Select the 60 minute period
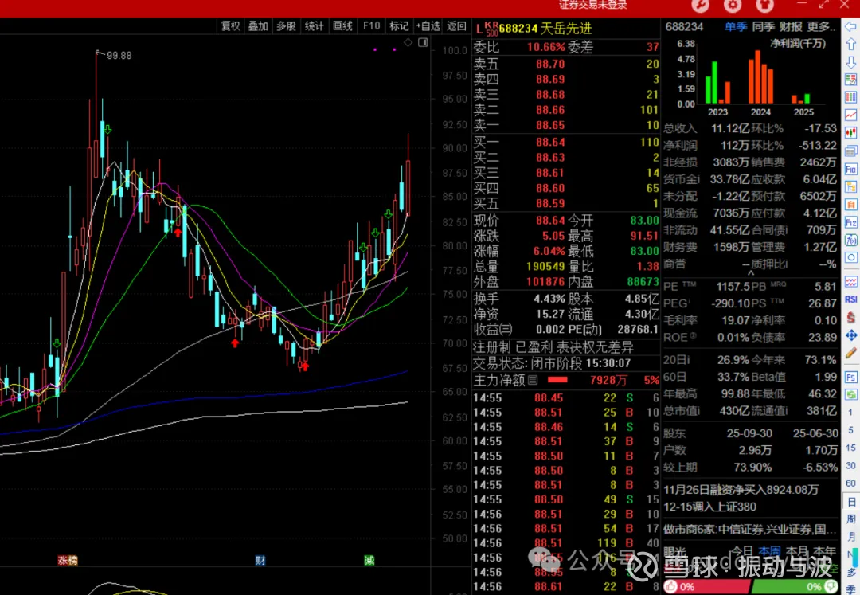This screenshot has width=860, height=595. tap(850, 483)
